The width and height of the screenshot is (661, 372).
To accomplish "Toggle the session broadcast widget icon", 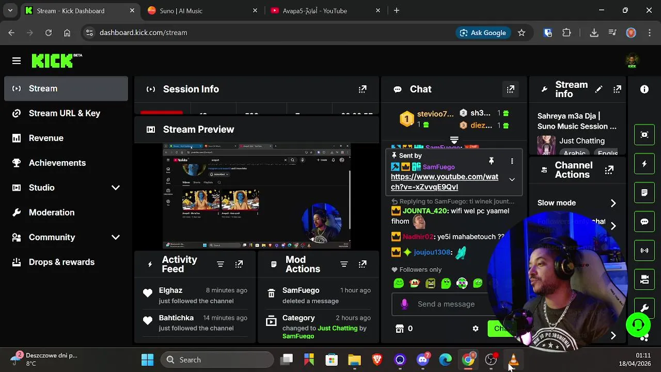I will tap(644, 251).
